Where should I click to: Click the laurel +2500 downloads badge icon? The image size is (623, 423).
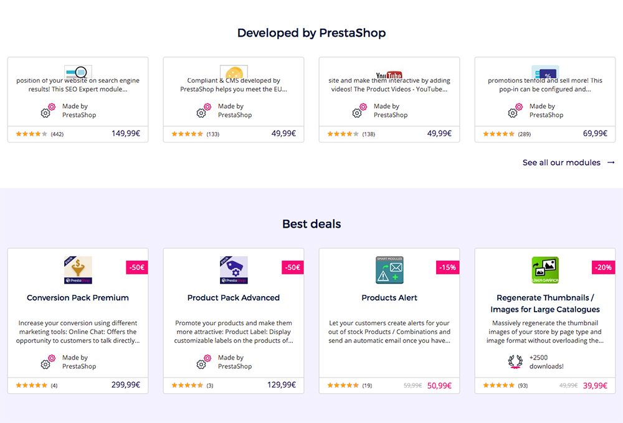pyautogui.click(x=515, y=361)
